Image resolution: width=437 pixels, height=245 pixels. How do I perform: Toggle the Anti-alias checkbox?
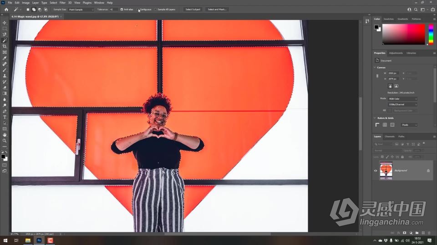point(122,10)
